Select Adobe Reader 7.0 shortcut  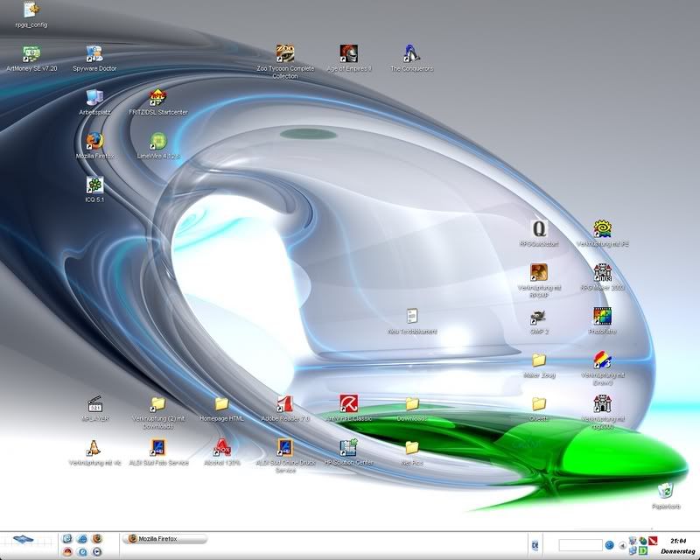[284, 403]
